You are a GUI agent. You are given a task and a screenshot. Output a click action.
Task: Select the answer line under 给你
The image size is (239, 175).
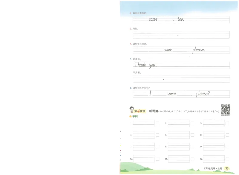point(181,35)
